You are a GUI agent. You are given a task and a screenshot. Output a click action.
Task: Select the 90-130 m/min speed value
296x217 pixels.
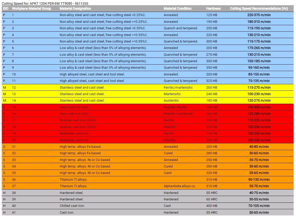point(259,179)
